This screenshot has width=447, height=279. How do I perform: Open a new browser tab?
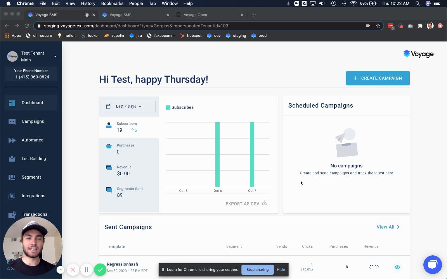[x=254, y=15]
